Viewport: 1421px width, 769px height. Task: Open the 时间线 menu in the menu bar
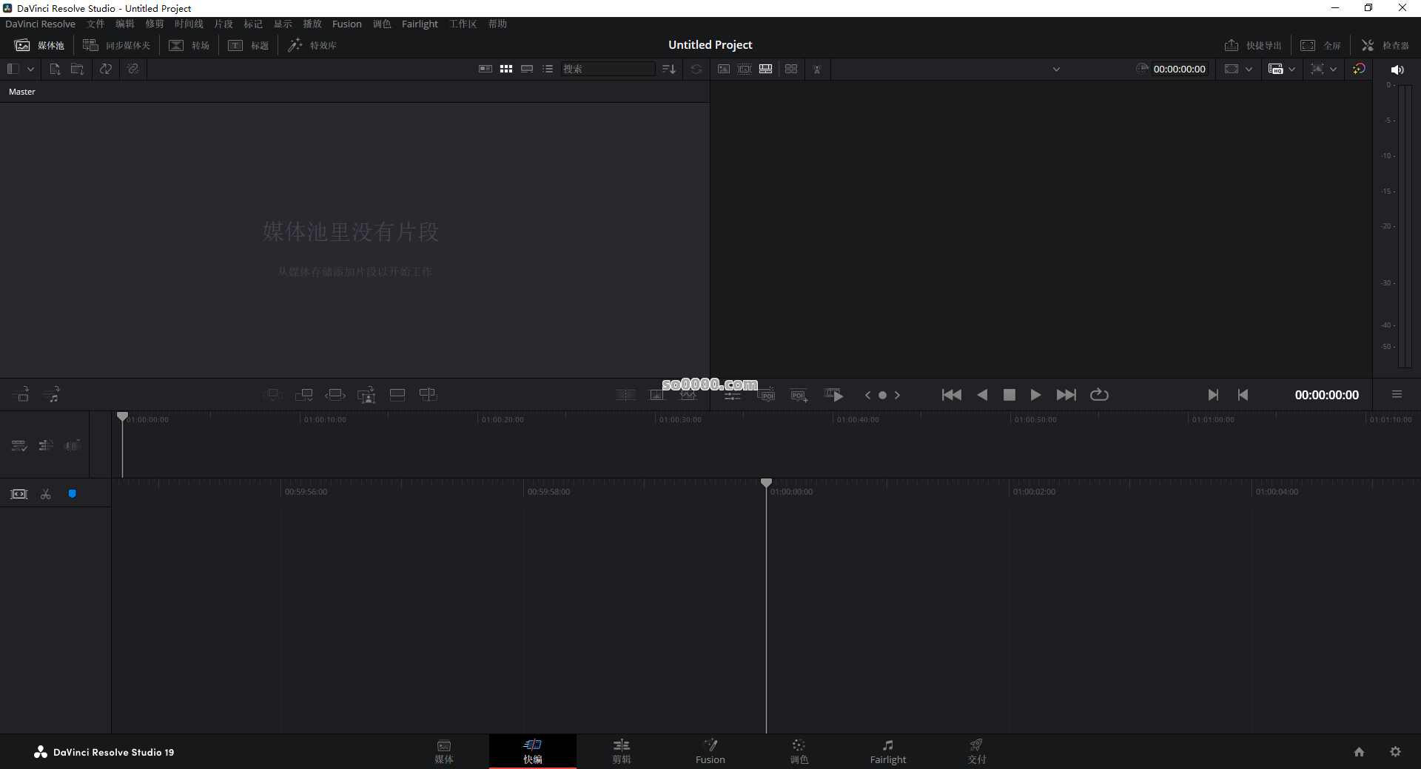(189, 24)
